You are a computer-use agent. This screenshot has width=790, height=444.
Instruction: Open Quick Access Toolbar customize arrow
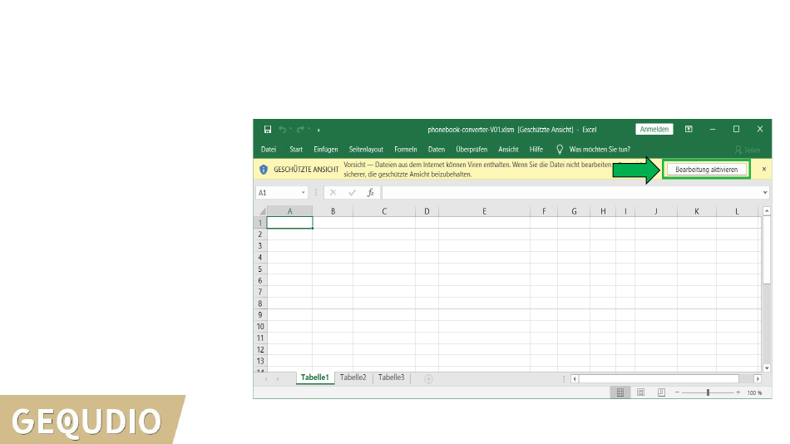(x=318, y=130)
